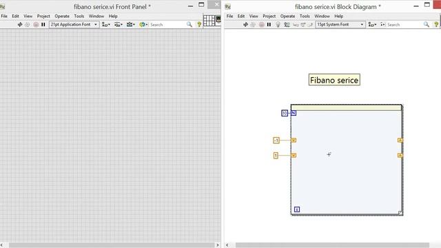This screenshot has height=248, width=441.
Task: Select the numeric constant 10
Action: click(x=285, y=113)
